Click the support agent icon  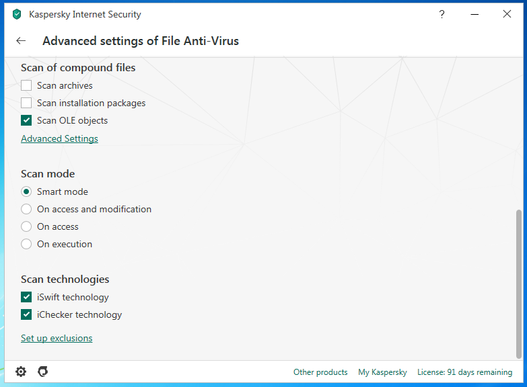pos(43,372)
